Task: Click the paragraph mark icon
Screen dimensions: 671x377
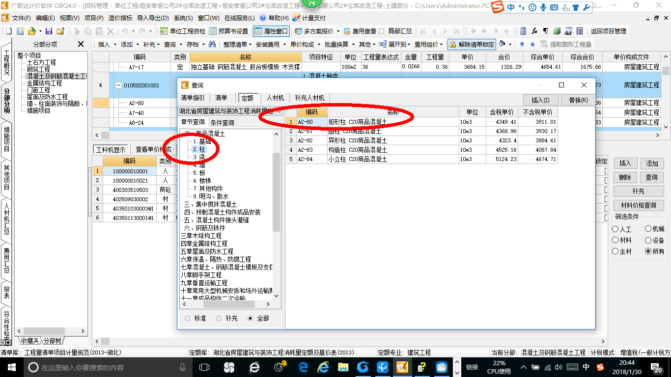Action: click(546, 31)
